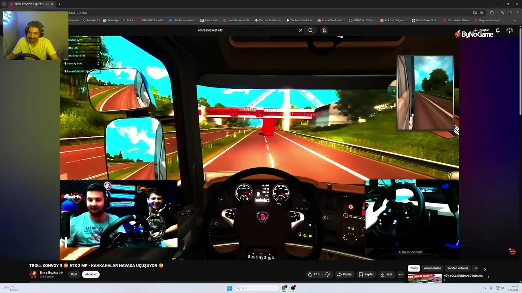Like the video (37 B)
The width and height of the screenshot is (522, 293).
point(314,274)
